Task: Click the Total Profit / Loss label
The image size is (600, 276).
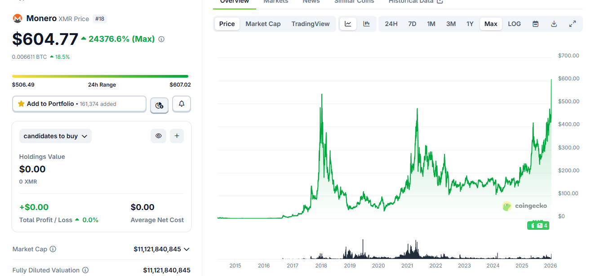Action: coord(46,220)
